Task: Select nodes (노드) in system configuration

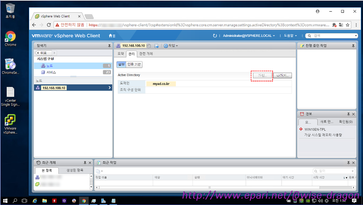Action: coord(73,66)
